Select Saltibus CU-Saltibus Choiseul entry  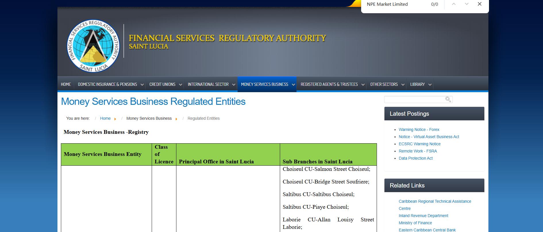click(x=318, y=194)
